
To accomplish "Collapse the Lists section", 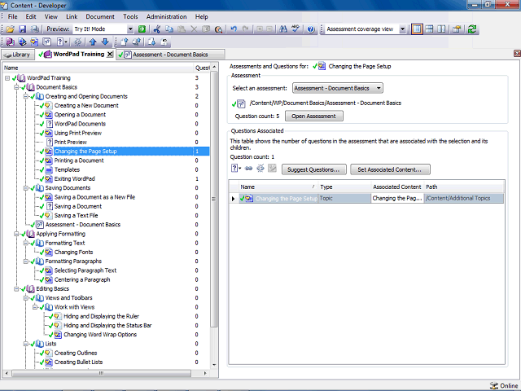I will pos(25,344).
